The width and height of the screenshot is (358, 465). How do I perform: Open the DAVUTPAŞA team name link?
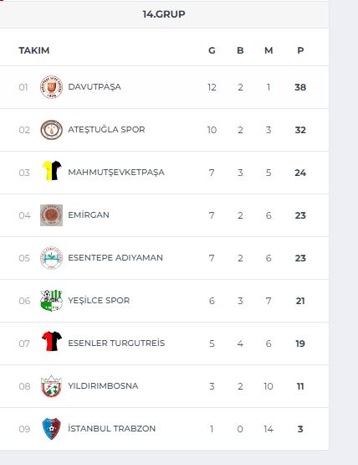coord(95,87)
